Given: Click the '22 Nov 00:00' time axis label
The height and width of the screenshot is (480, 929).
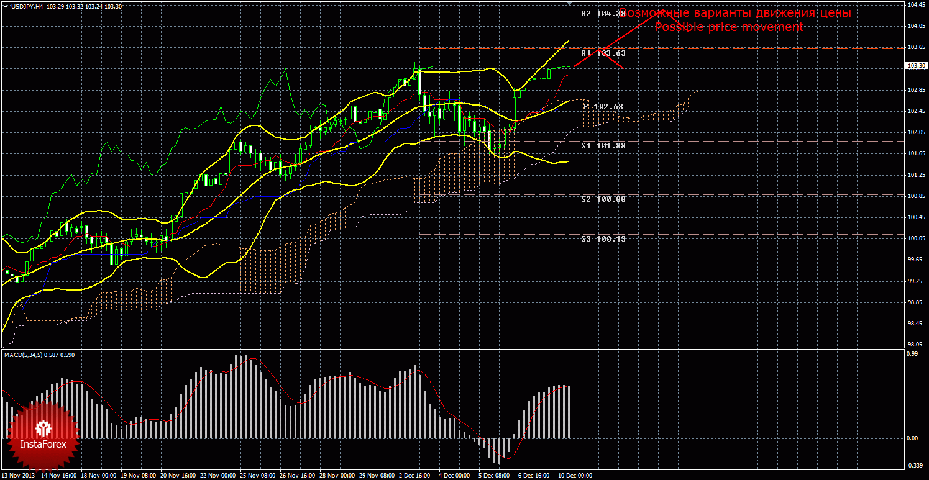Looking at the screenshot, I should click(x=217, y=476).
